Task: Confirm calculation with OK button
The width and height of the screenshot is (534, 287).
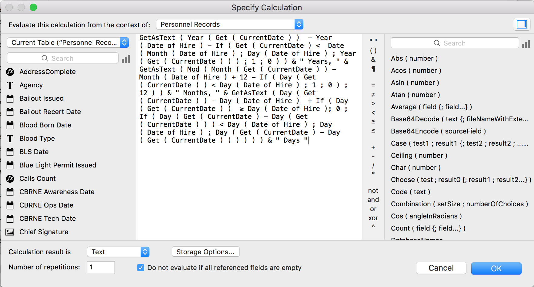Action: click(496, 268)
